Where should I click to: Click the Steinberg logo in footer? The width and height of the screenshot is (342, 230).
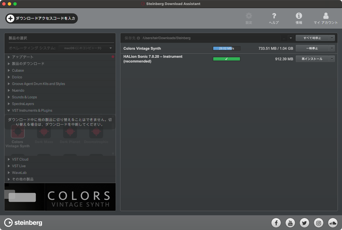point(23,222)
